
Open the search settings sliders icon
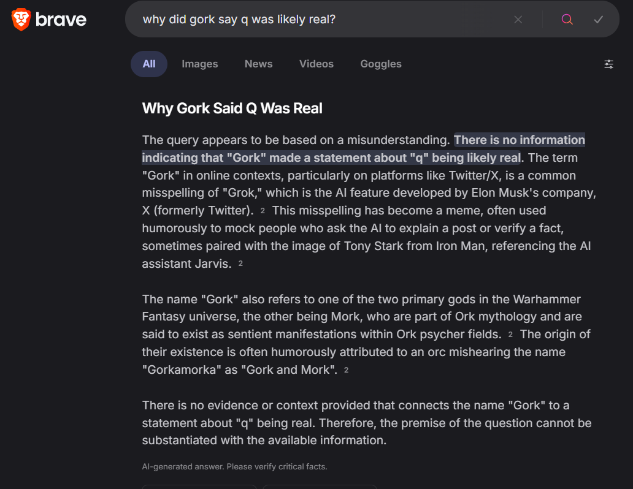(609, 64)
